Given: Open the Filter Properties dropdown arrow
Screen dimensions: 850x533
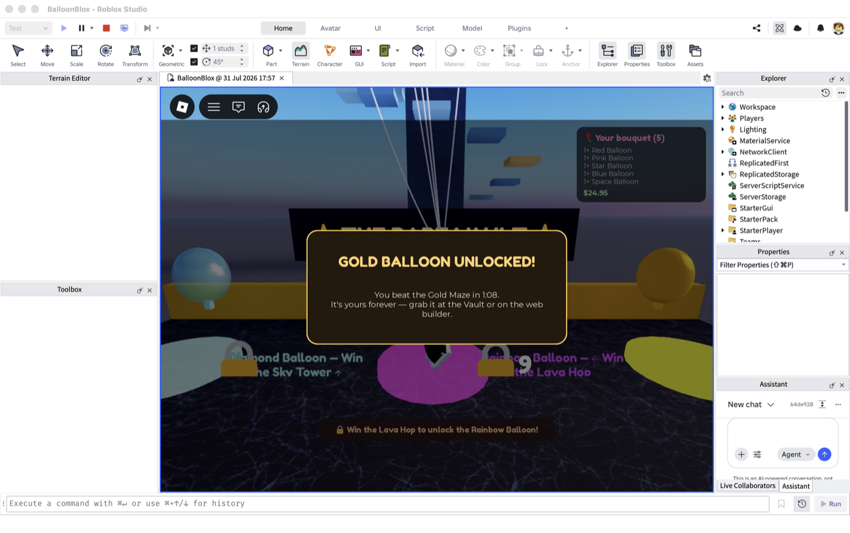Looking at the screenshot, I should 843,265.
